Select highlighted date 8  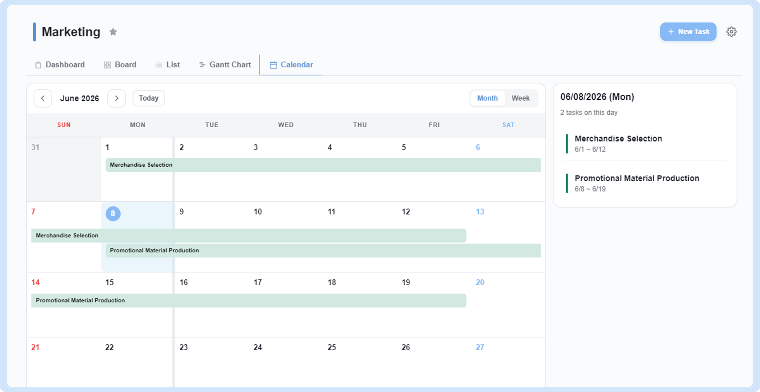[x=113, y=213]
